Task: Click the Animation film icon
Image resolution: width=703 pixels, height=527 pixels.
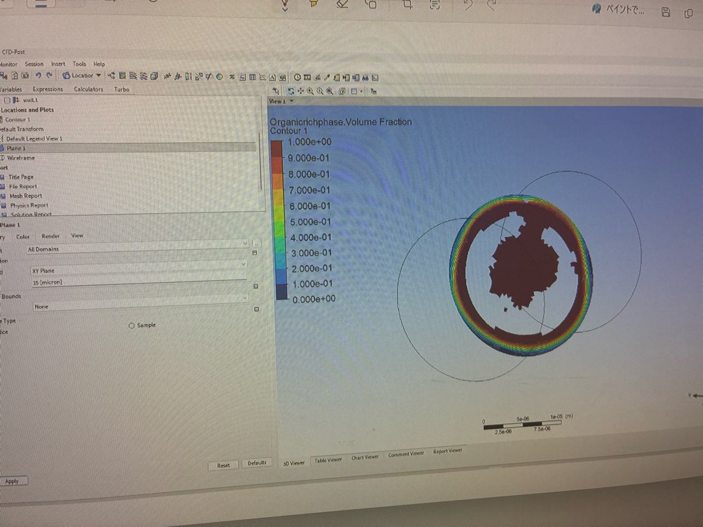Action: pyautogui.click(x=307, y=77)
